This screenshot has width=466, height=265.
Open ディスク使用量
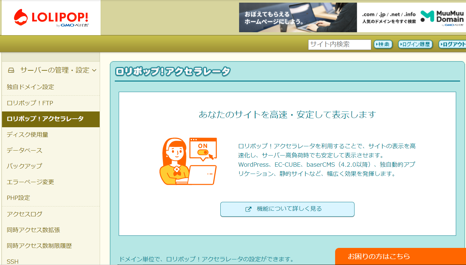point(28,134)
